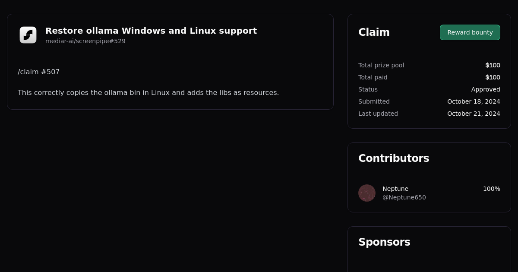Click the @Neptune650 username handle
The width and height of the screenshot is (518, 272).
click(404, 197)
